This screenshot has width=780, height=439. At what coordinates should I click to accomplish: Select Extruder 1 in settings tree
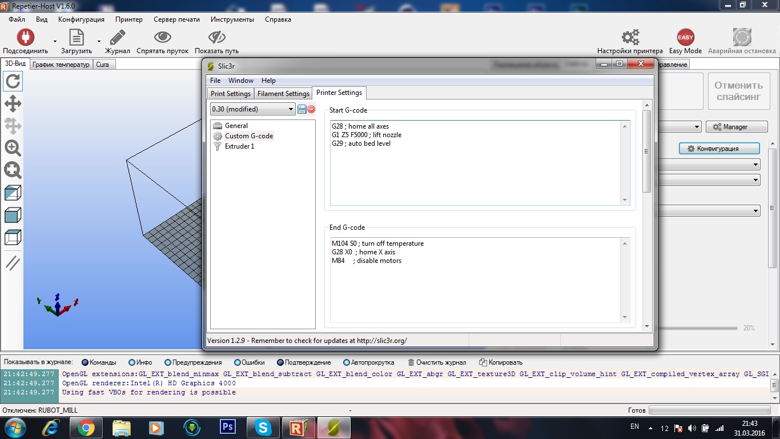(240, 146)
